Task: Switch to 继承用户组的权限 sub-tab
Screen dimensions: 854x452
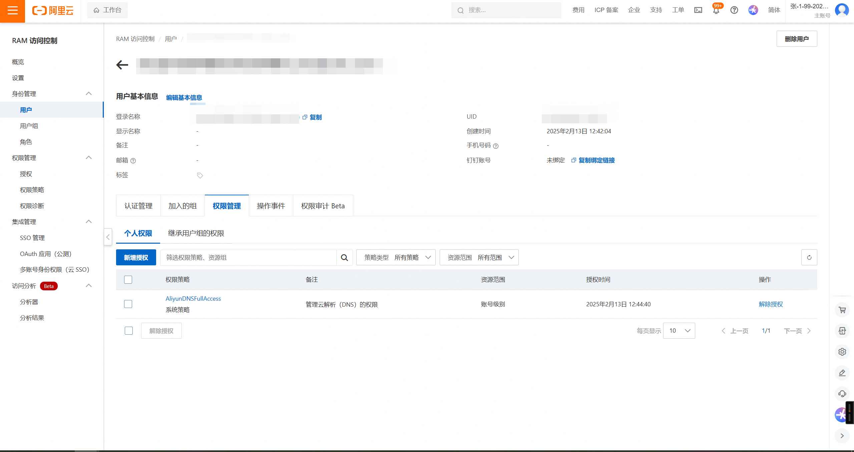Action: coord(196,233)
